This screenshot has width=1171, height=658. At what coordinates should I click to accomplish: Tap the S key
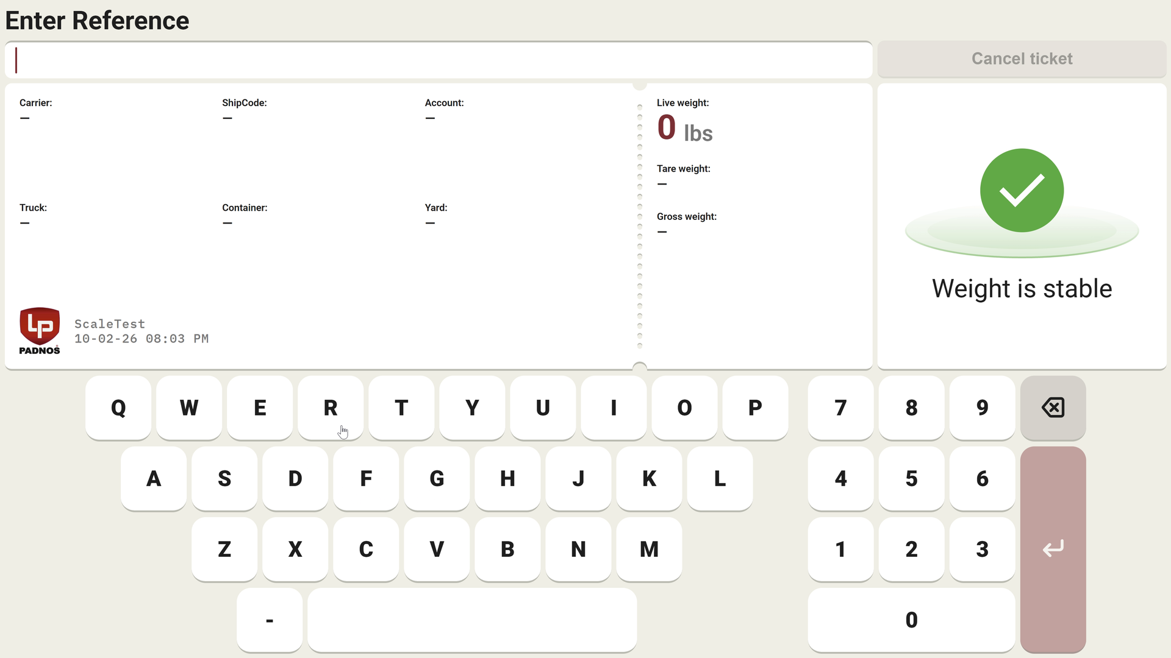(x=224, y=478)
